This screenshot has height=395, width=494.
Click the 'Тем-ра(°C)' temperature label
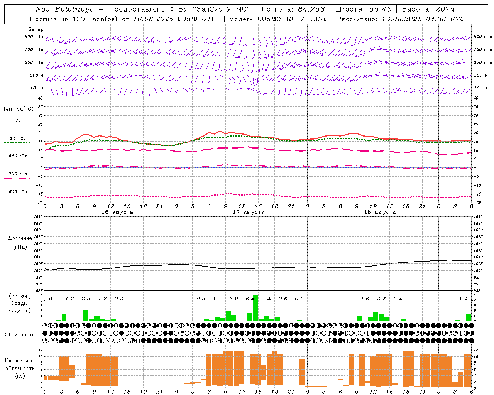pyautogui.click(x=18, y=109)
